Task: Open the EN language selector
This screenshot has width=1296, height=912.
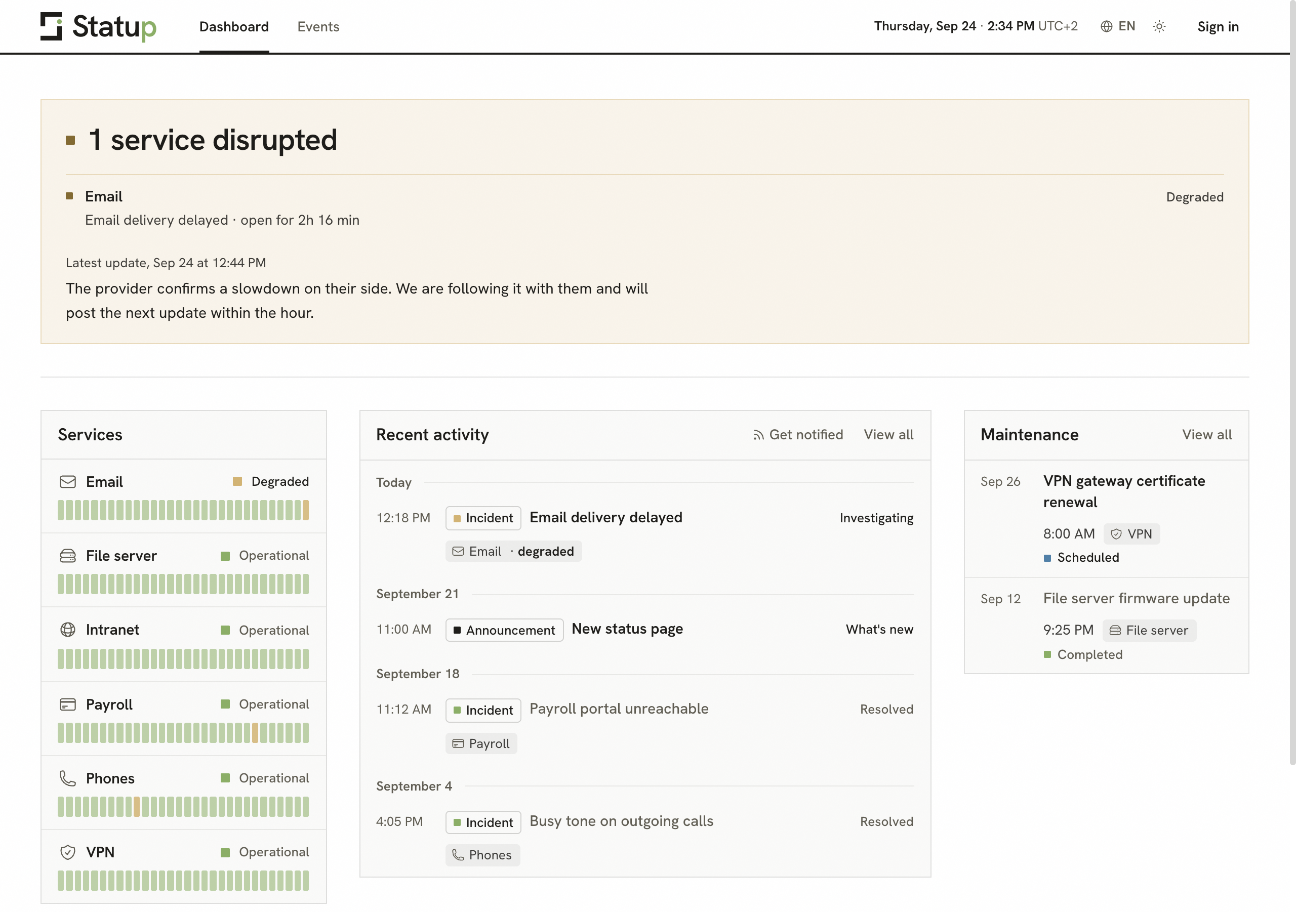Action: pyautogui.click(x=1118, y=26)
